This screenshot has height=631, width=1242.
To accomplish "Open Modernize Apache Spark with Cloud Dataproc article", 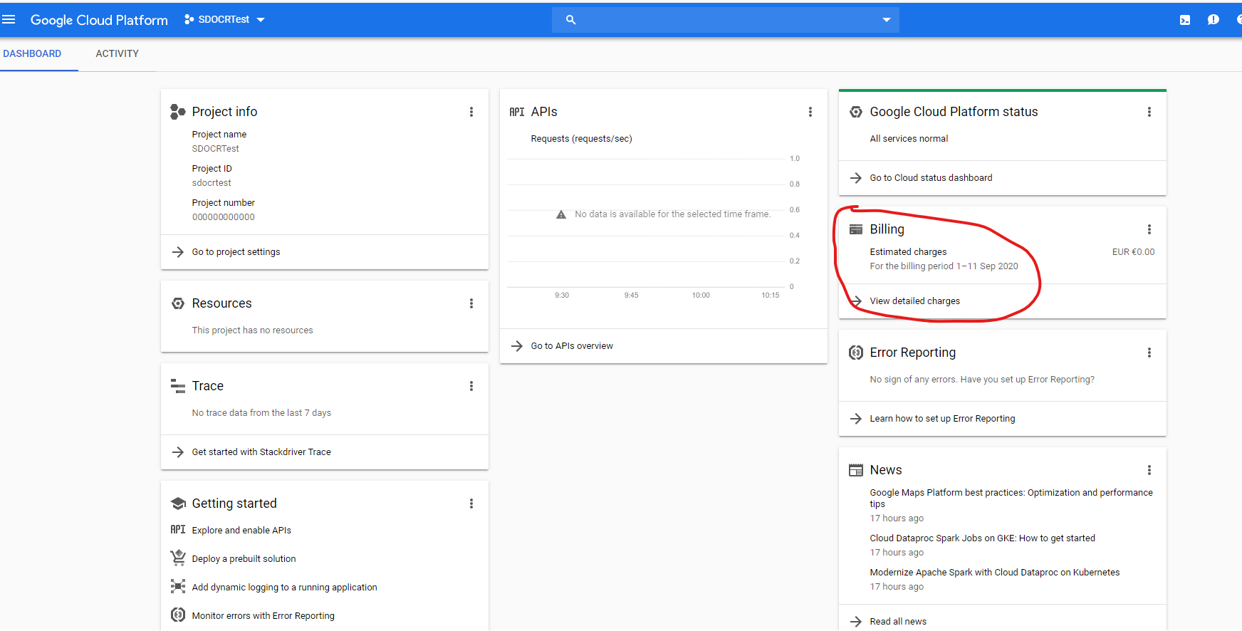I will click(x=994, y=573).
